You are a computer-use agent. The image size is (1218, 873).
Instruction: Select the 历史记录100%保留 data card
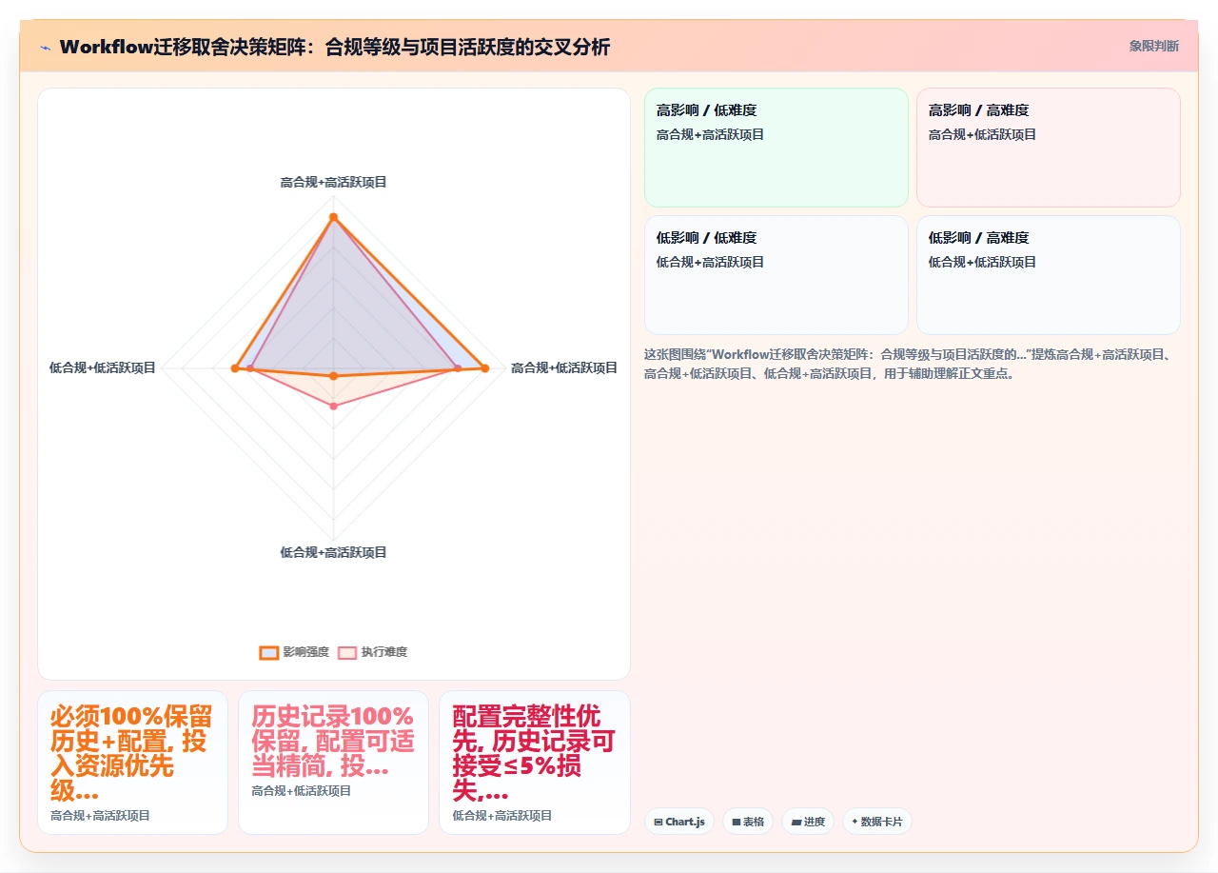[333, 763]
